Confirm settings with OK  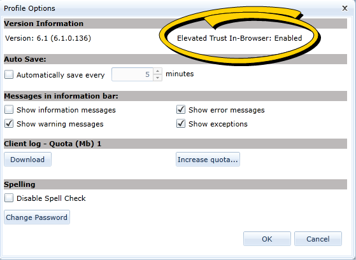point(267,238)
